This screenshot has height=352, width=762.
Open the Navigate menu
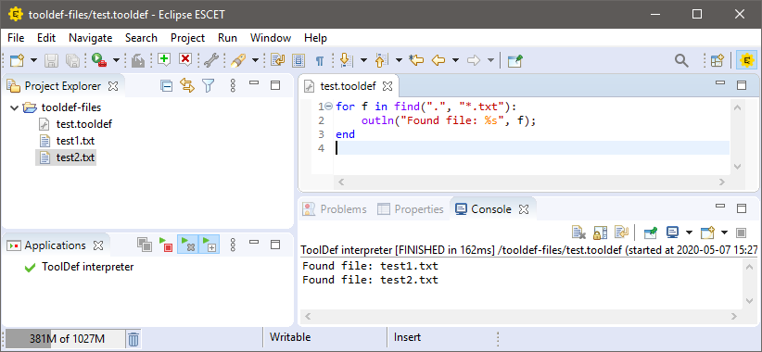pos(91,38)
